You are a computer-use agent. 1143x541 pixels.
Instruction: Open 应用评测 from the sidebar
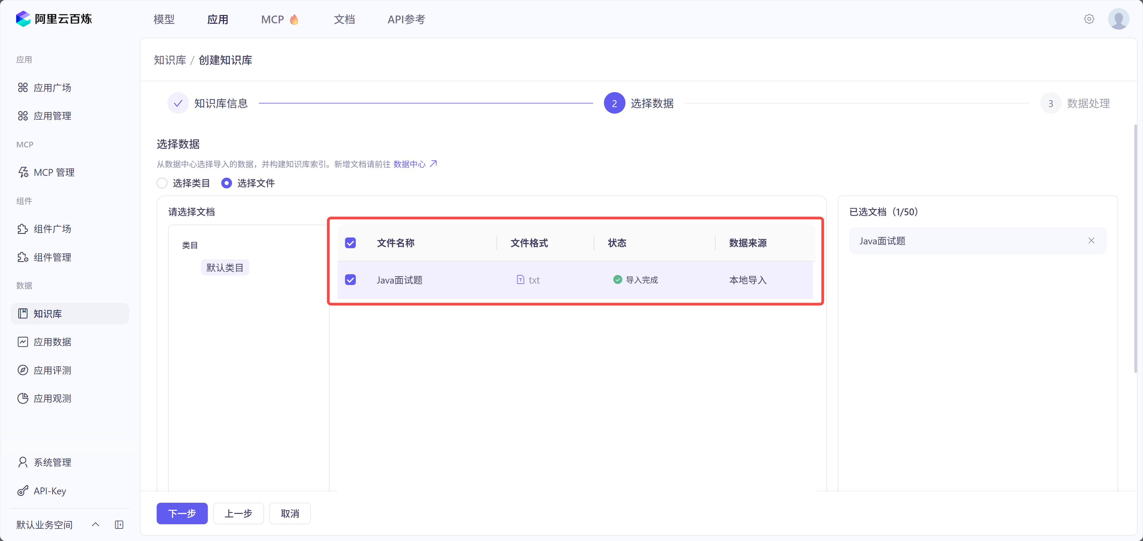[52, 370]
